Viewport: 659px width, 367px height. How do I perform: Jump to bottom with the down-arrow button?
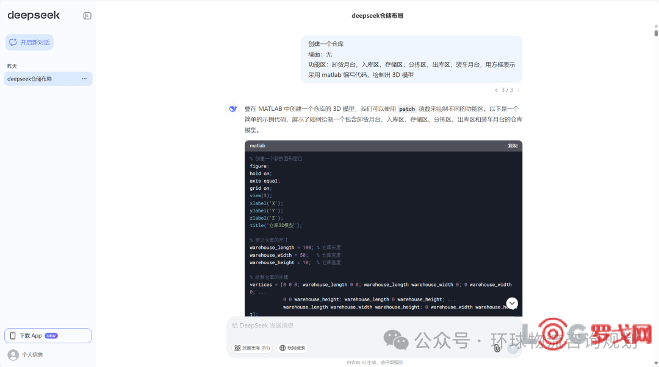pyautogui.click(x=512, y=303)
